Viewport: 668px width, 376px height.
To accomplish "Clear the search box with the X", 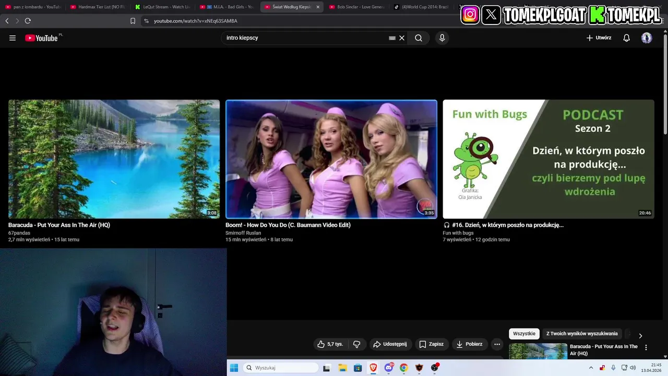I will (402, 38).
